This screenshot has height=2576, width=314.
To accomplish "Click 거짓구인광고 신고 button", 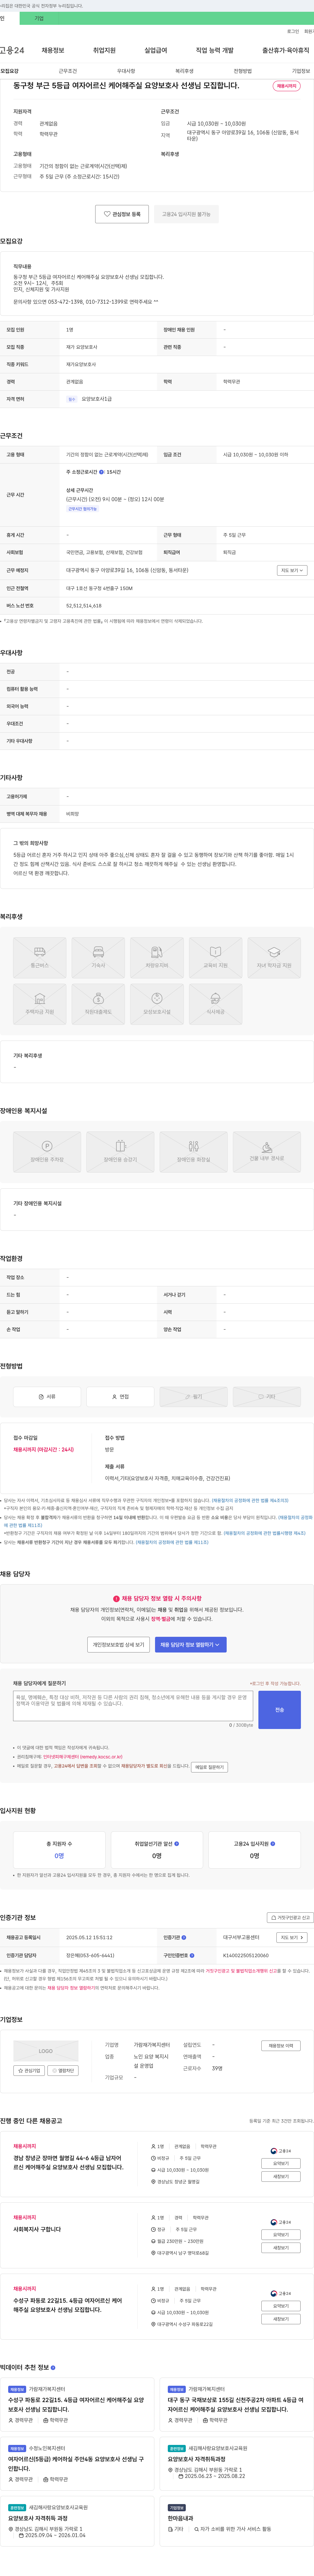I will click(290, 1918).
